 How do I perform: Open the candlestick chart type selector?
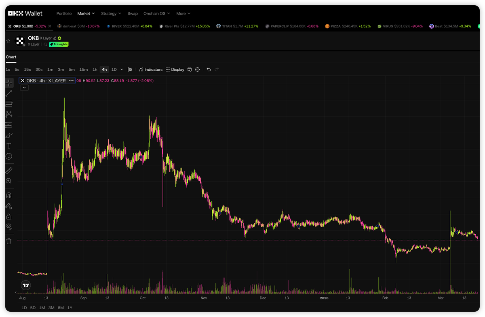(x=130, y=70)
